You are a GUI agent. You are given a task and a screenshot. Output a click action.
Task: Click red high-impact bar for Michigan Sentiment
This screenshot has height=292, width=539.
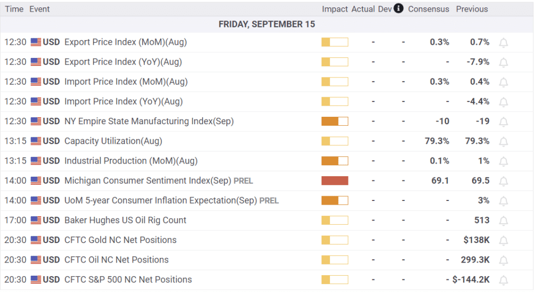coord(335,181)
